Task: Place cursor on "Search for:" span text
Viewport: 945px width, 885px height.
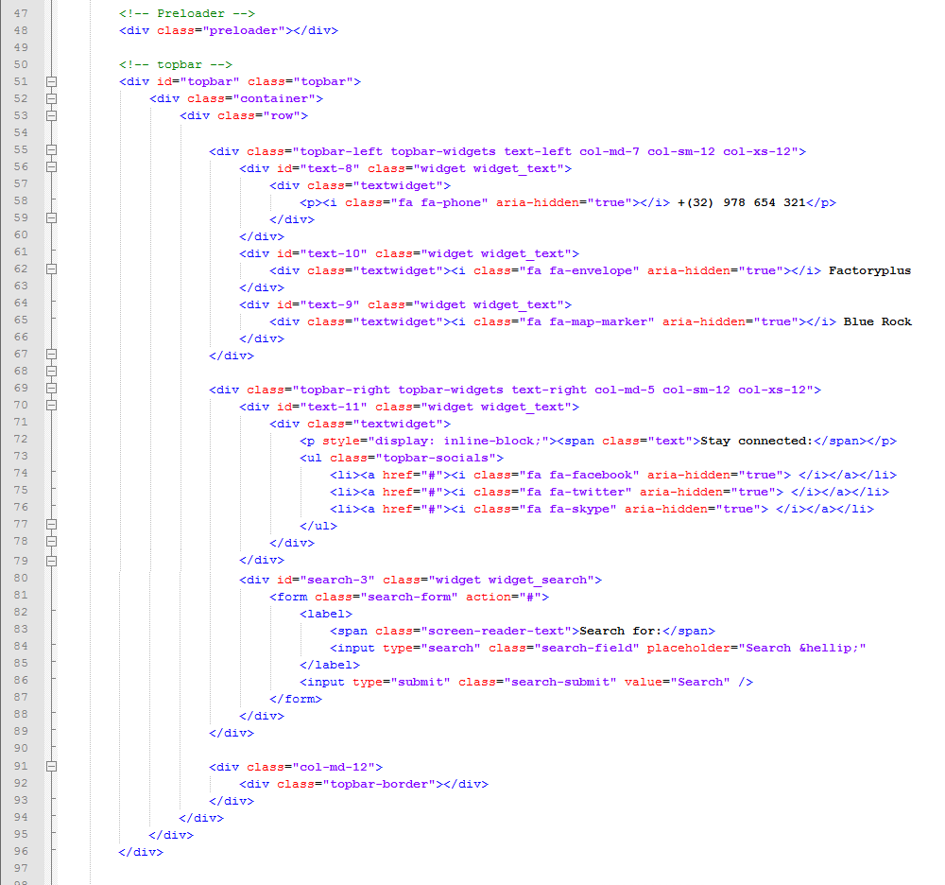Action: click(x=617, y=631)
